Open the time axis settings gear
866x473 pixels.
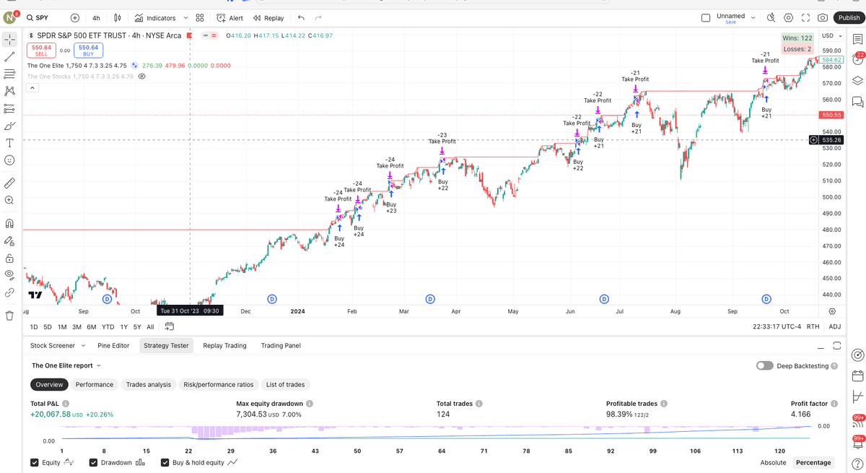pyautogui.click(x=832, y=311)
